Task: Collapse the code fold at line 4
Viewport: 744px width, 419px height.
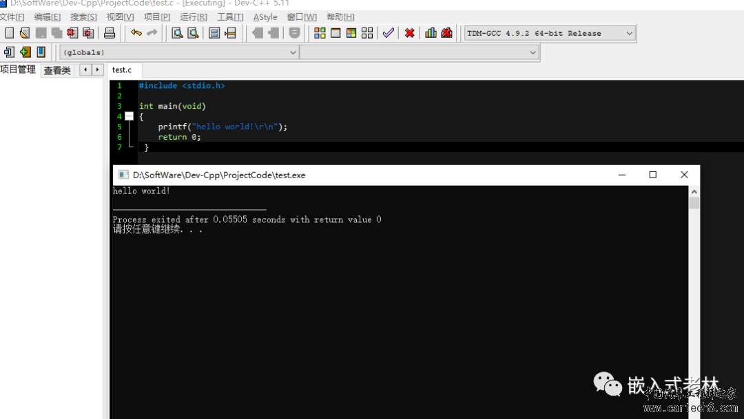Action: click(x=129, y=116)
